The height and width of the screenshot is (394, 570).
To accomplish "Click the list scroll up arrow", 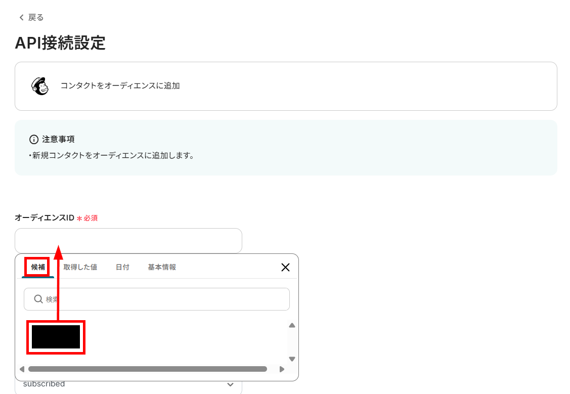I will tap(292, 325).
